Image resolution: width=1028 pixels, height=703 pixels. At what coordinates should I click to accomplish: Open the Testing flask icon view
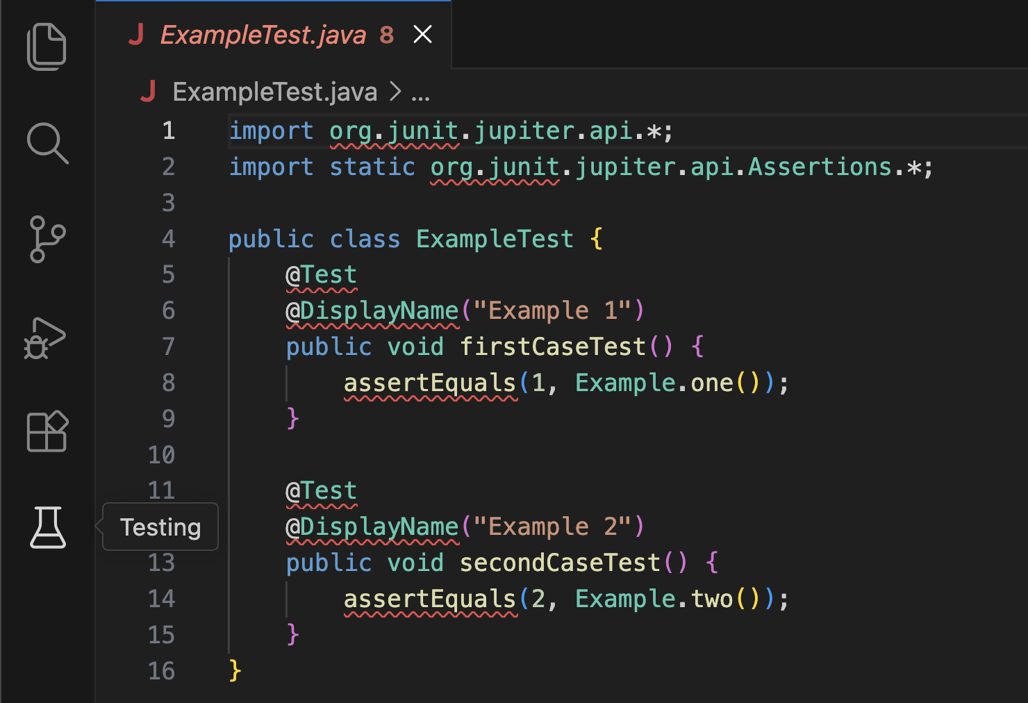pos(48,527)
